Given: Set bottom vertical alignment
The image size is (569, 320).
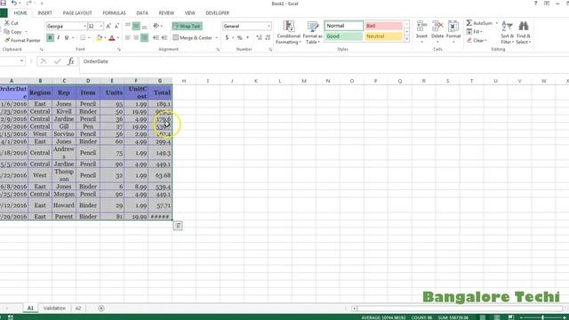Looking at the screenshot, I should (144, 26).
